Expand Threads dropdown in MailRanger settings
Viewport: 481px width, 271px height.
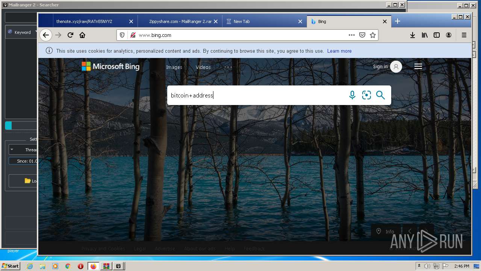click(x=23, y=149)
